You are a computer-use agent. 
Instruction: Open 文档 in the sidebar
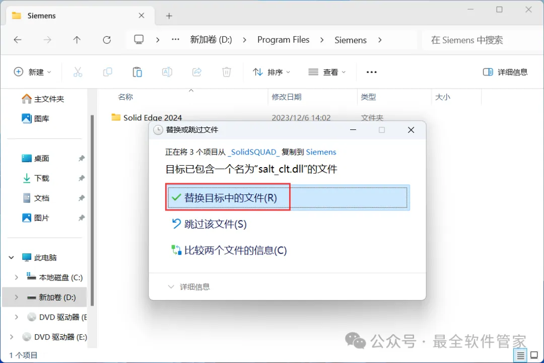click(36, 198)
